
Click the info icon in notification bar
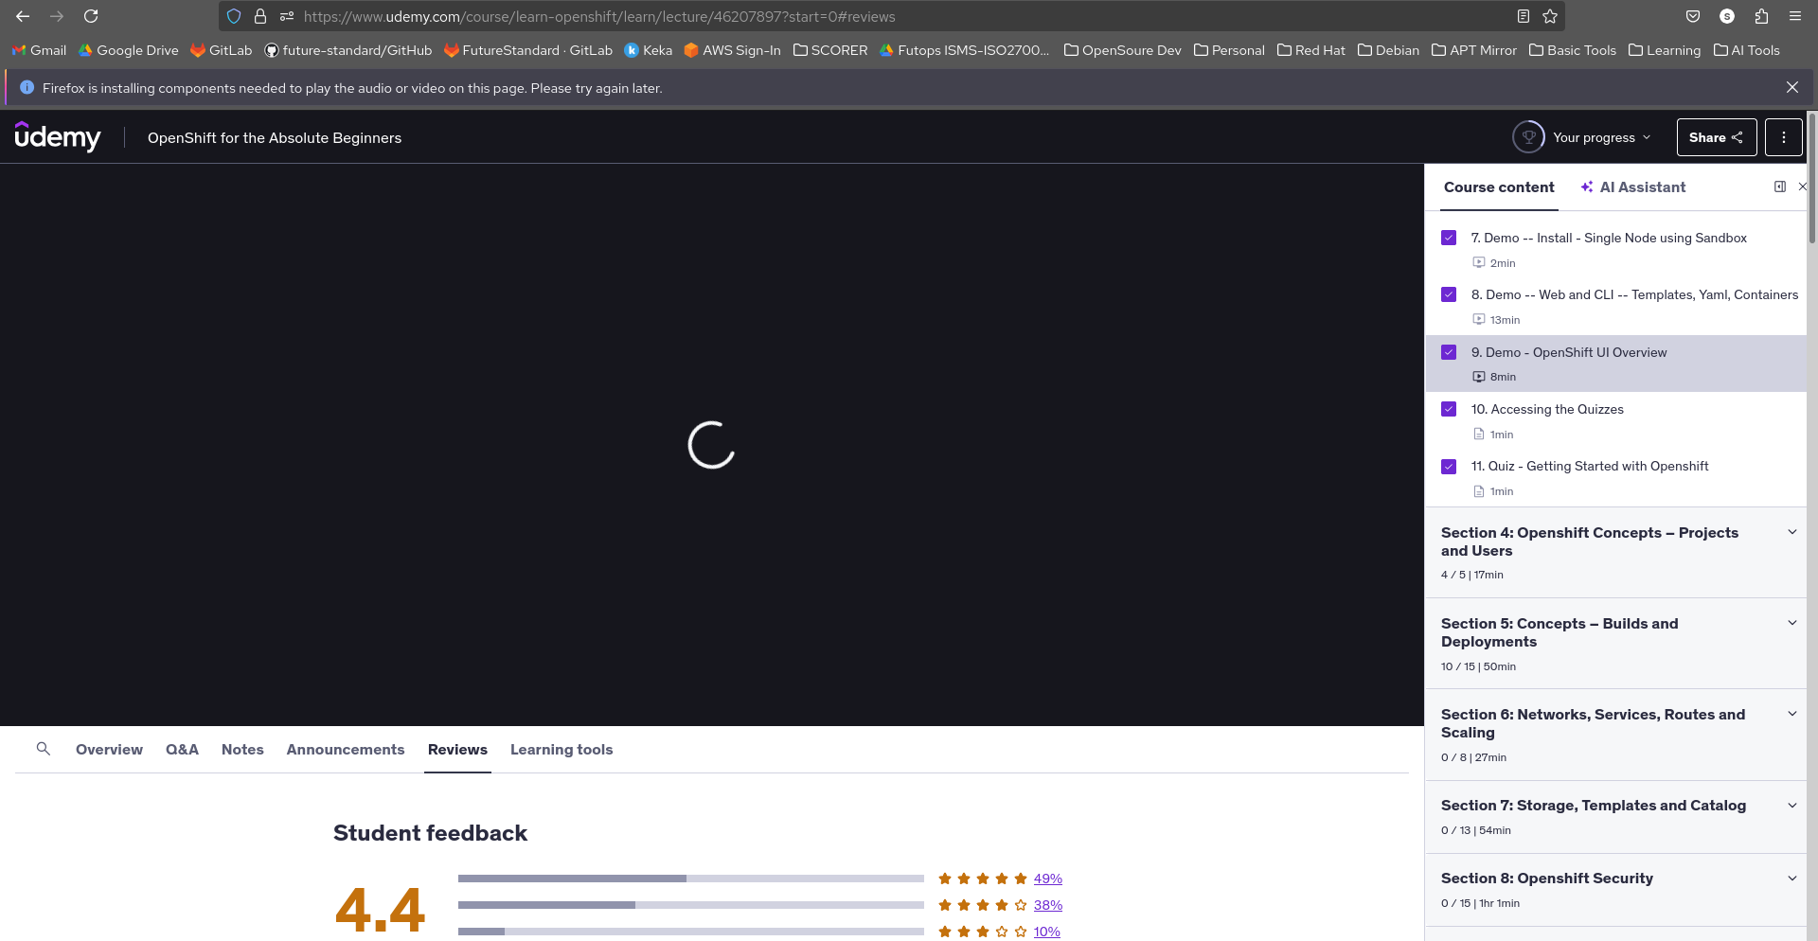(x=27, y=87)
